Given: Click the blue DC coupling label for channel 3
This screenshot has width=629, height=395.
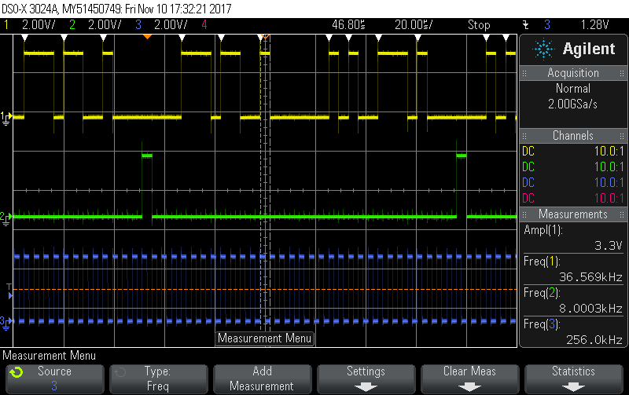Looking at the screenshot, I should [x=528, y=182].
